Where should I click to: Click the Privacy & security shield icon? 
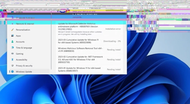[x=12, y=66]
